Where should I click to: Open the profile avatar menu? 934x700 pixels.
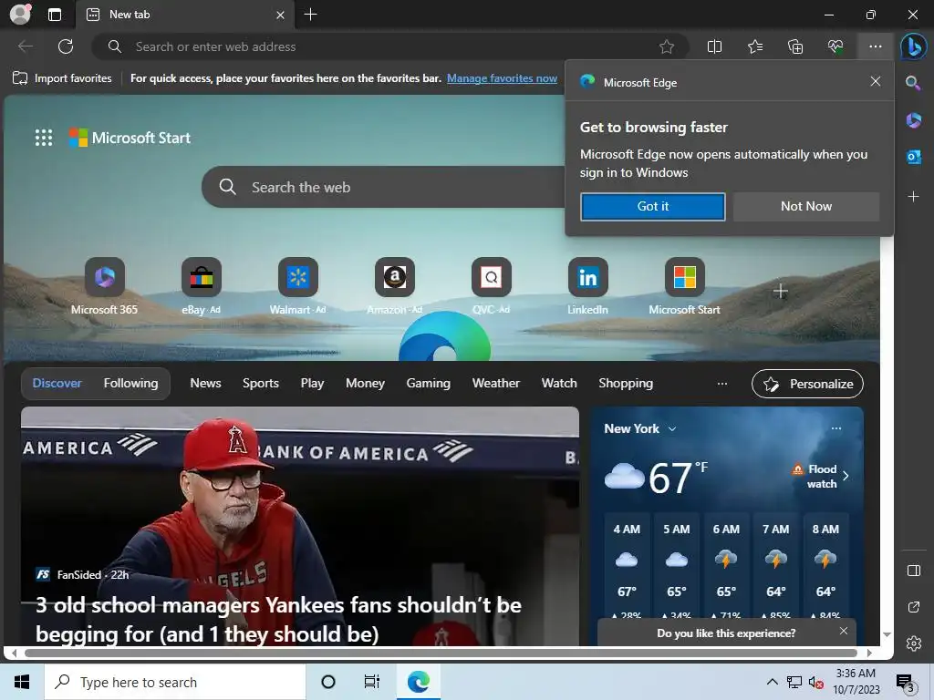click(20, 15)
